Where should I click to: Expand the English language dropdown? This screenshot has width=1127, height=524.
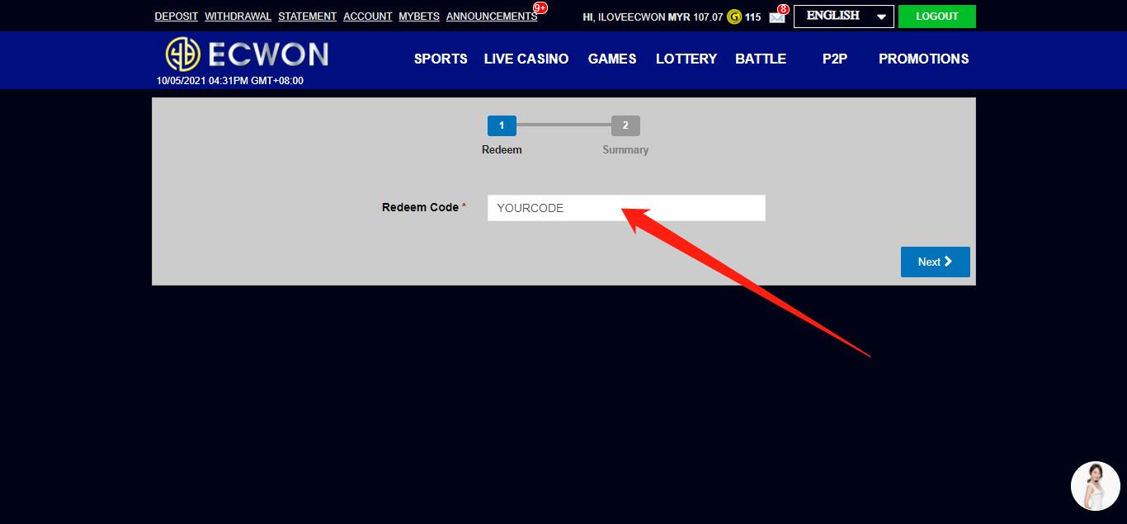click(x=843, y=17)
